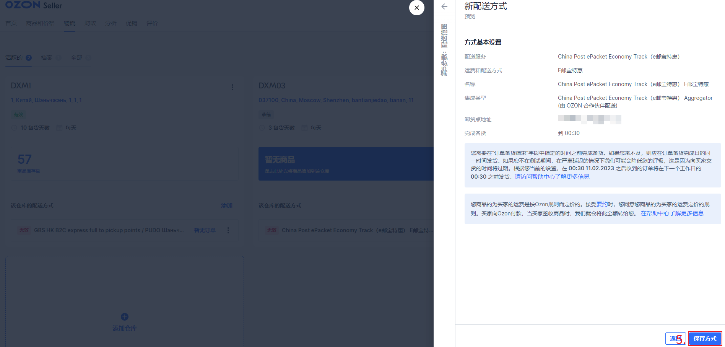Click the DXMI warehouse title
725x347 pixels.
coord(21,86)
